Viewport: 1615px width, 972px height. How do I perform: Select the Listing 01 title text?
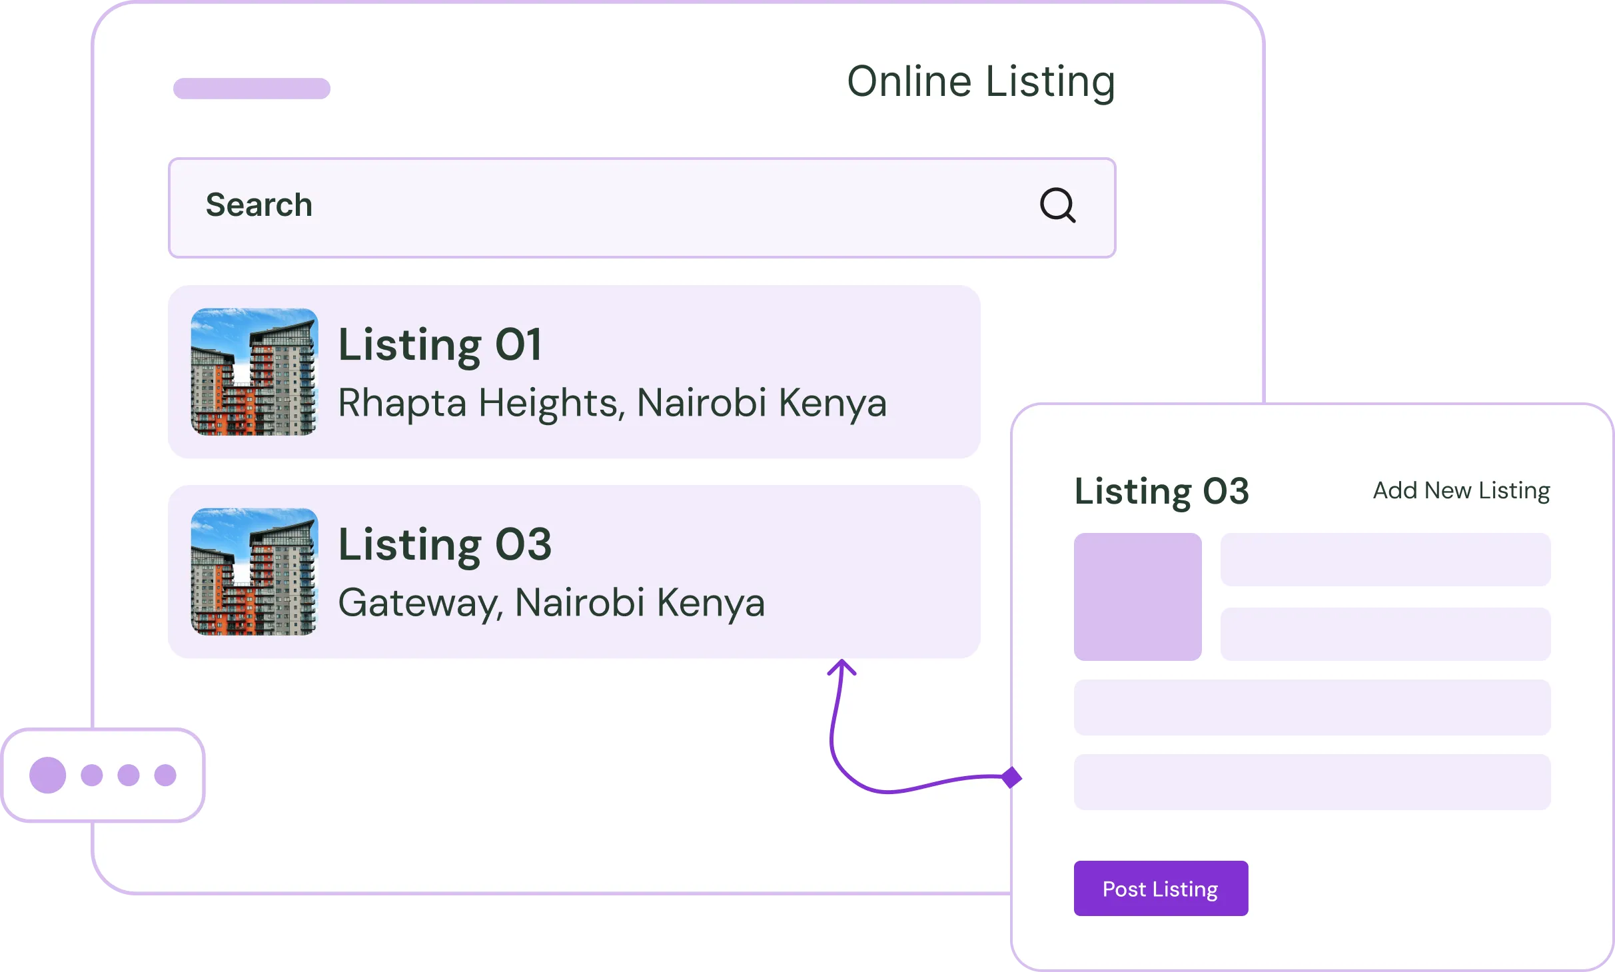pos(440,345)
